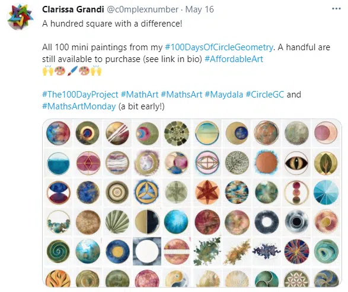Click Clarissa Grandi's profile avatar
This screenshot has width=348, height=292.
20,17
